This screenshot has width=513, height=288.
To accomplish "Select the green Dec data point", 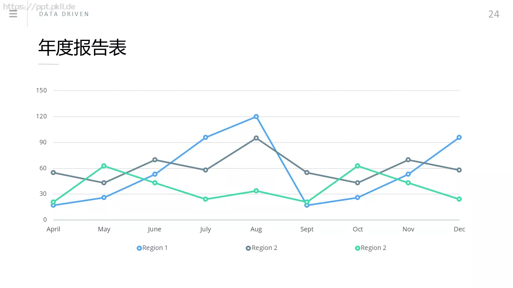I will point(459,199).
